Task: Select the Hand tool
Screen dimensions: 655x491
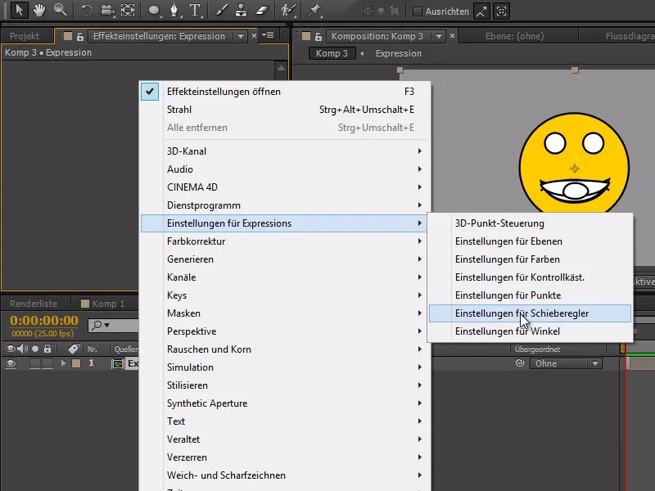Action: point(38,11)
